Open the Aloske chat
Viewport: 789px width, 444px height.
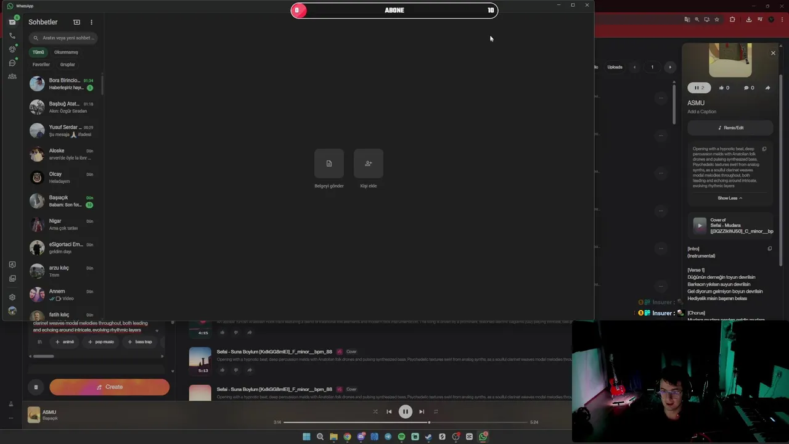click(x=64, y=154)
